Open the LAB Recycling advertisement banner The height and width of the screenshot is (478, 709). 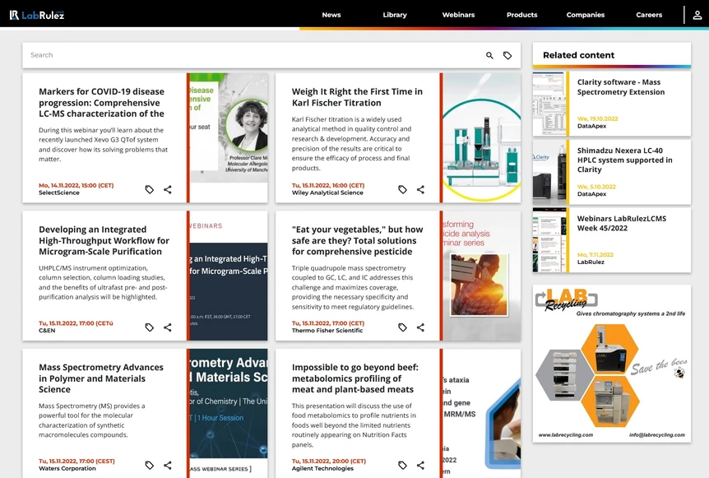coord(612,364)
